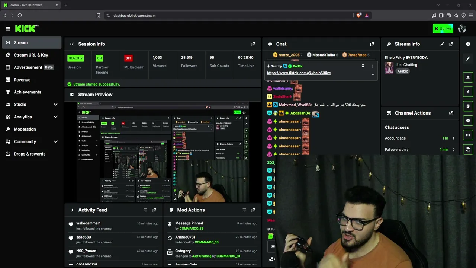476x268 pixels.
Task: Open the hamburger menu beside the Kick logo
Action: [x=8, y=29]
